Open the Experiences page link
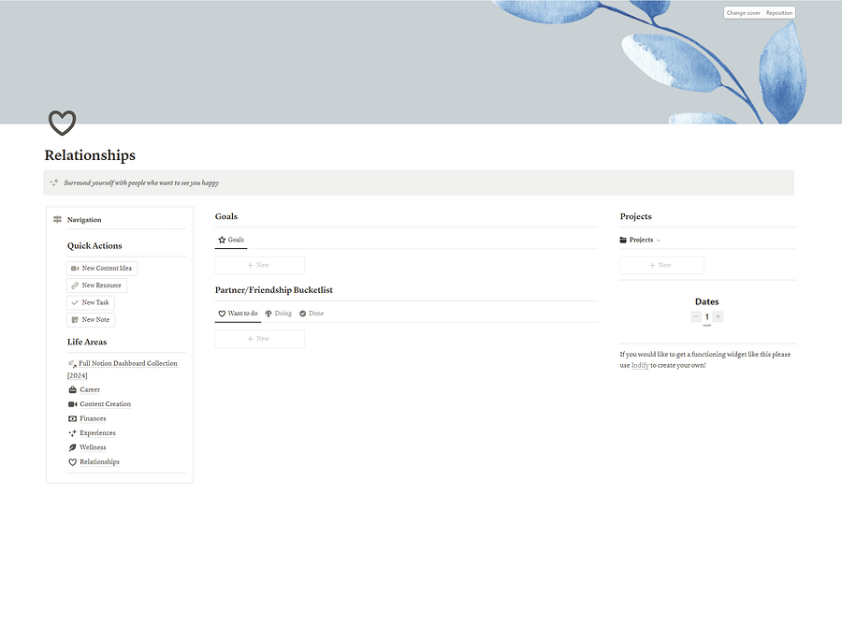This screenshot has width=842, height=643. [x=97, y=433]
